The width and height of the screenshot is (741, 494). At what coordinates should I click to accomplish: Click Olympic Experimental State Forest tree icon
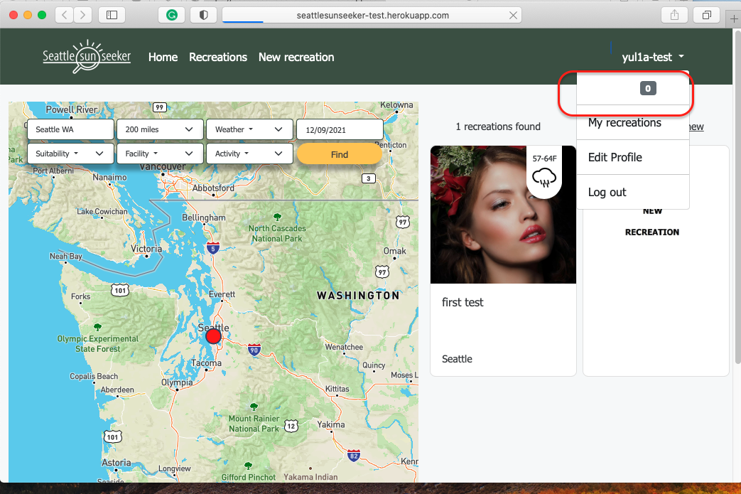[97, 327]
